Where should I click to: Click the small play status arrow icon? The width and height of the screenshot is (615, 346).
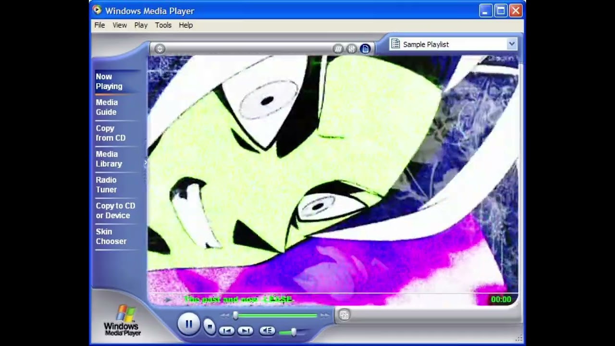point(168,299)
